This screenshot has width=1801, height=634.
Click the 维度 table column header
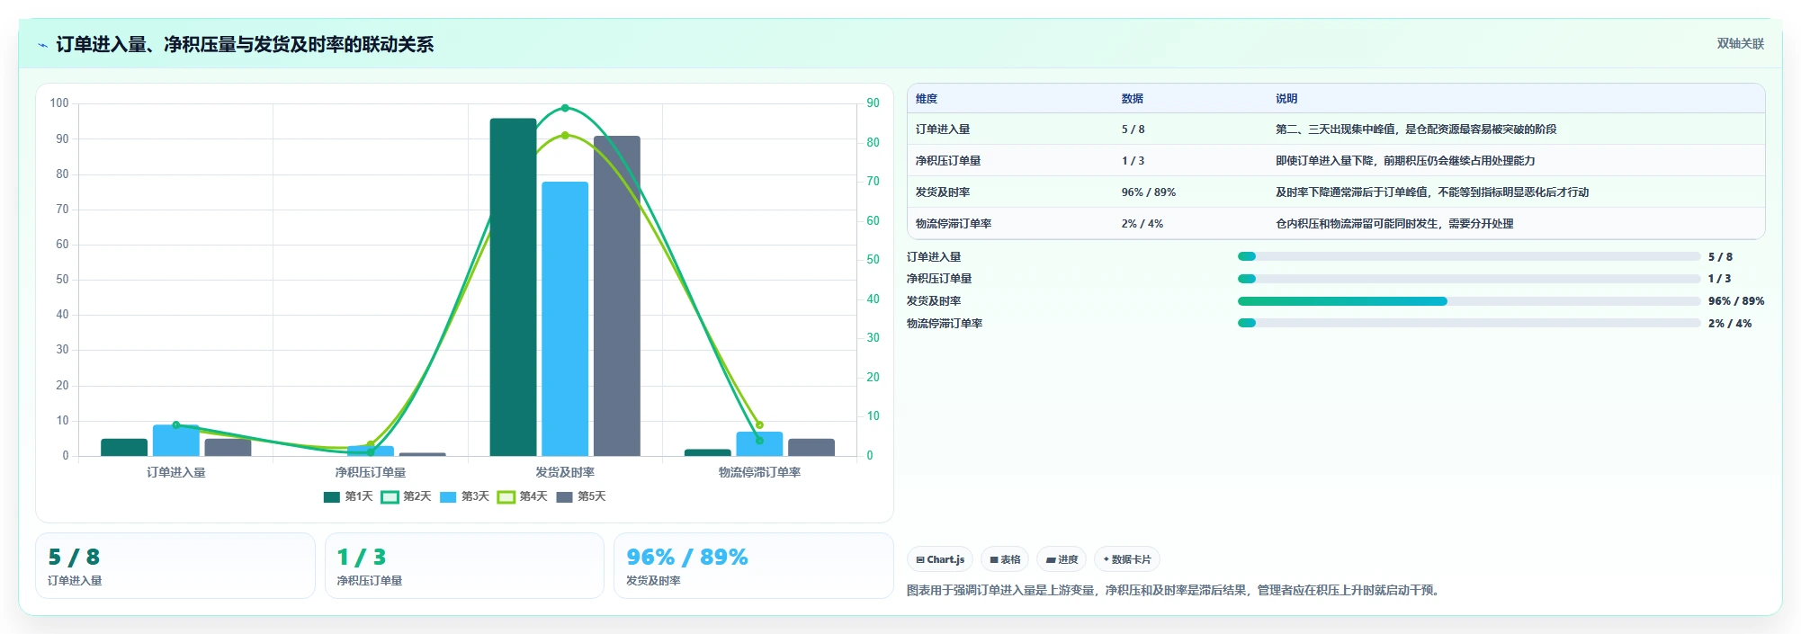click(x=927, y=99)
